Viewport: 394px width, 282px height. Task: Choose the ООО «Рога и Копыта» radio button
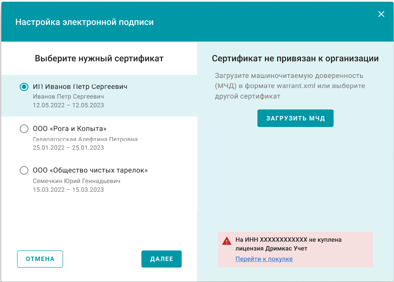(x=24, y=129)
